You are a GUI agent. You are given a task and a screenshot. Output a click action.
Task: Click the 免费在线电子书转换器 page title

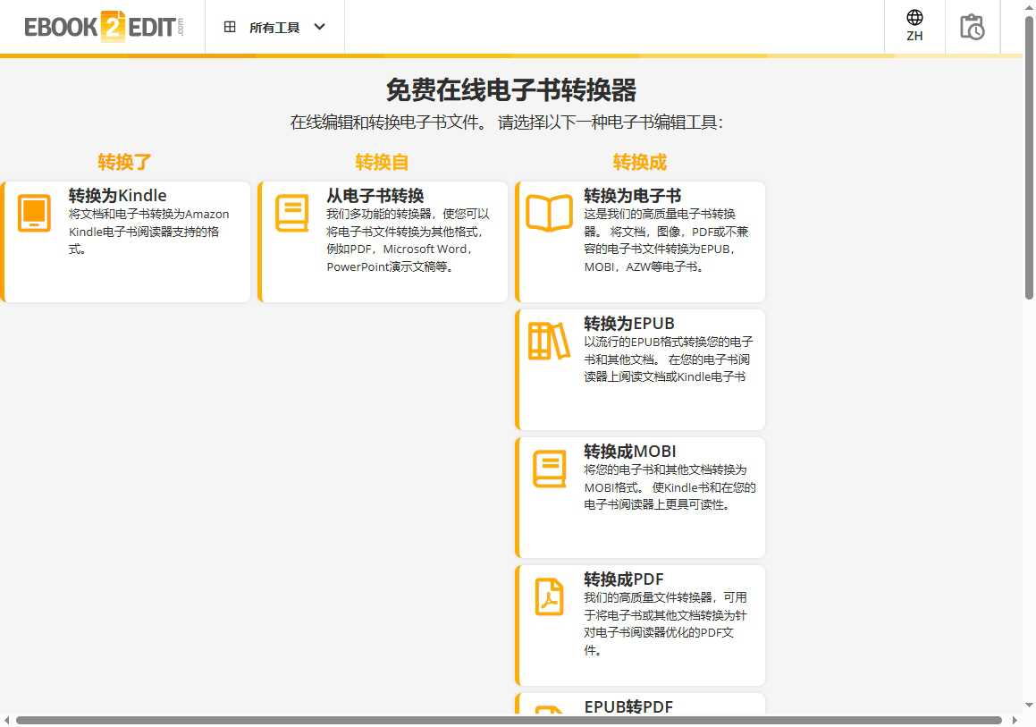[511, 90]
